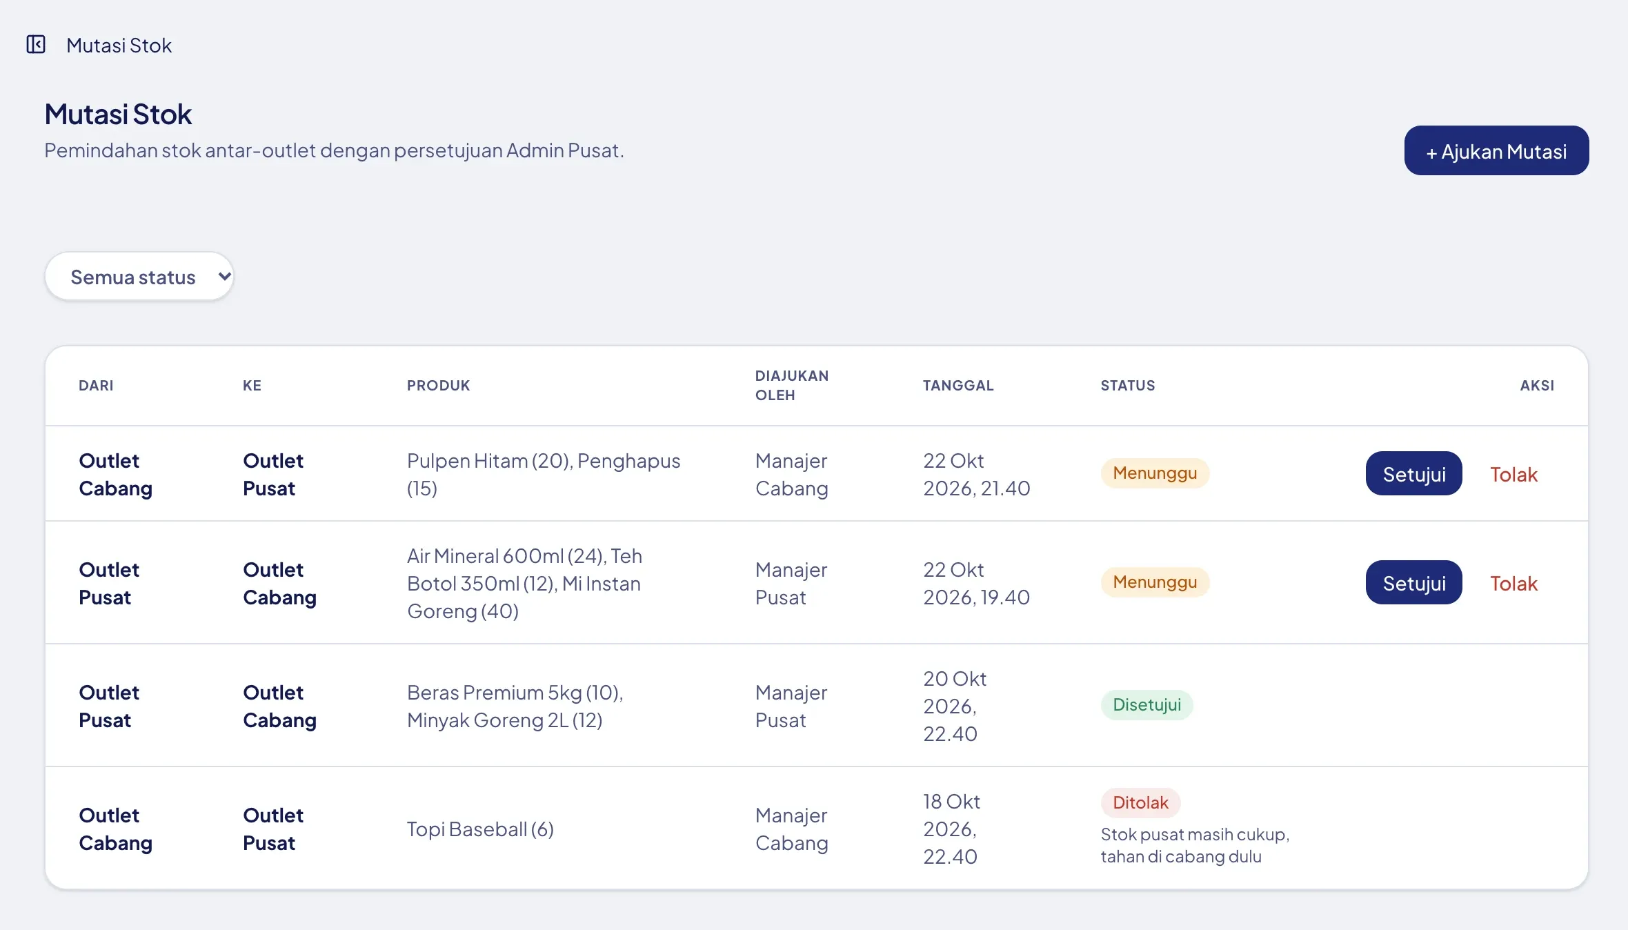
Task: Select the TANGGAL column header
Action: (958, 386)
